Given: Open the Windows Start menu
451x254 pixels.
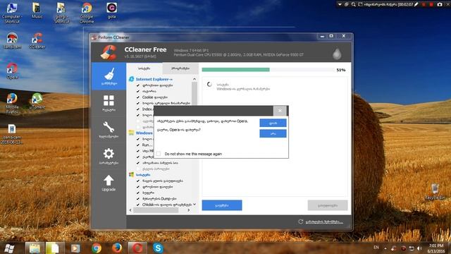Looking at the screenshot, I should [9, 248].
